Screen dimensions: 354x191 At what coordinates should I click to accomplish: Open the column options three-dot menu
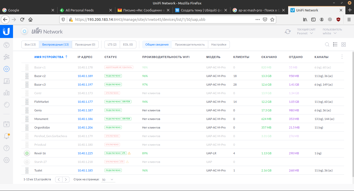[x=342, y=57]
